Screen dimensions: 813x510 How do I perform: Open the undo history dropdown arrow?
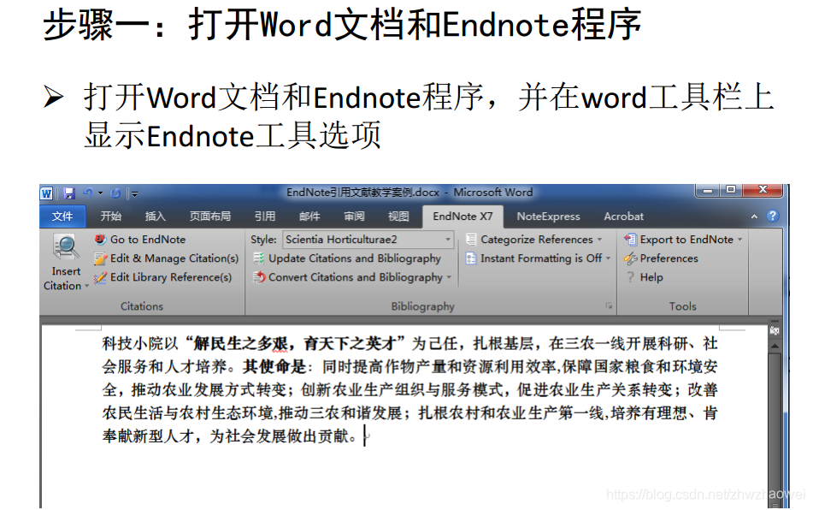coord(101,193)
